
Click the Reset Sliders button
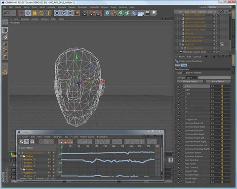(x=218, y=81)
